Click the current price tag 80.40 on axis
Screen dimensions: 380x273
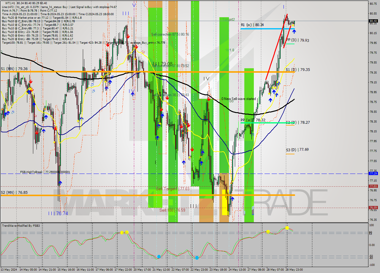(x=373, y=21)
